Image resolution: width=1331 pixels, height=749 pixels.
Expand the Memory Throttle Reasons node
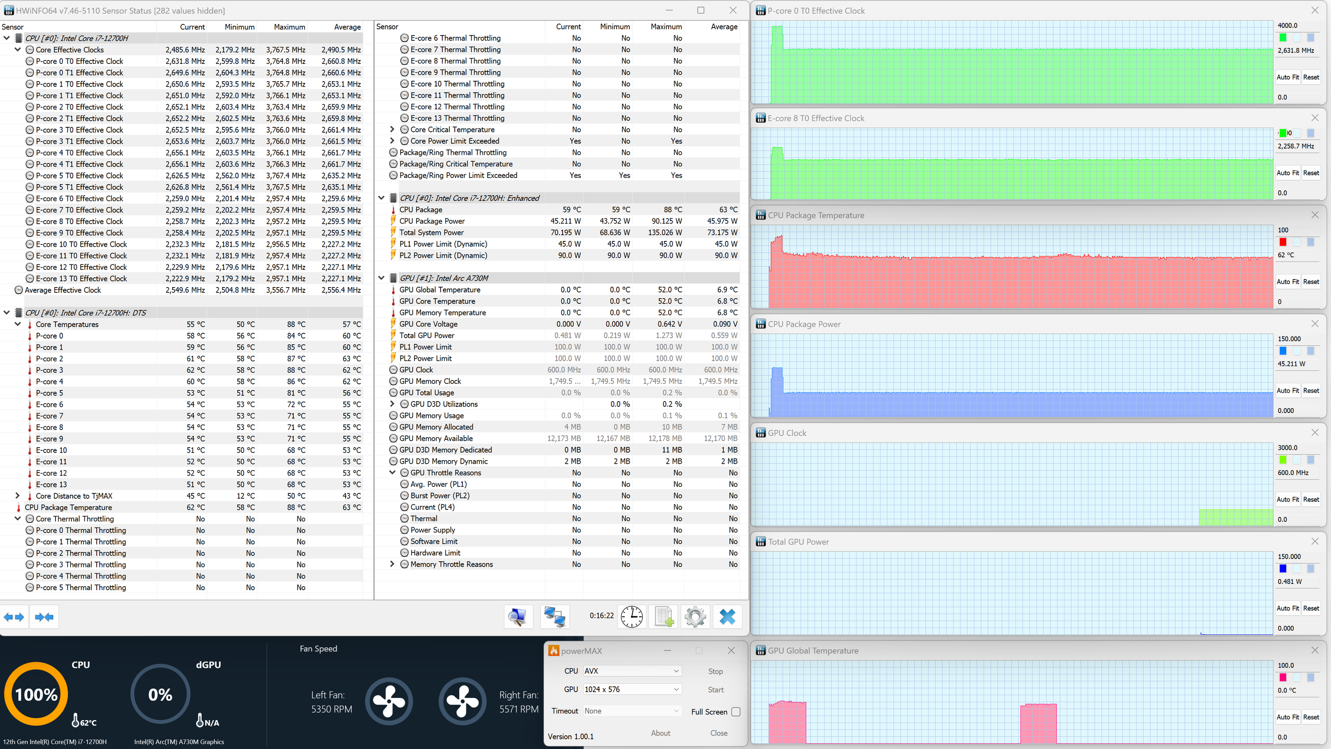[x=392, y=564]
